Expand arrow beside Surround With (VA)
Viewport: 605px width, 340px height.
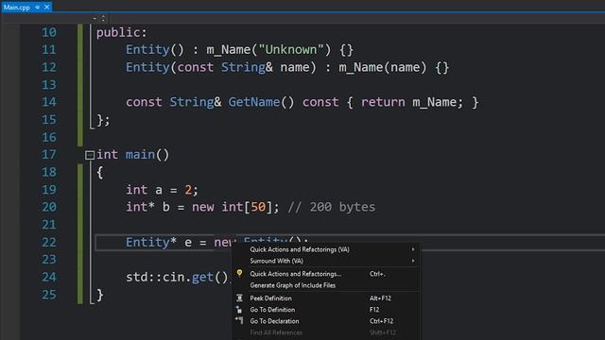point(413,261)
